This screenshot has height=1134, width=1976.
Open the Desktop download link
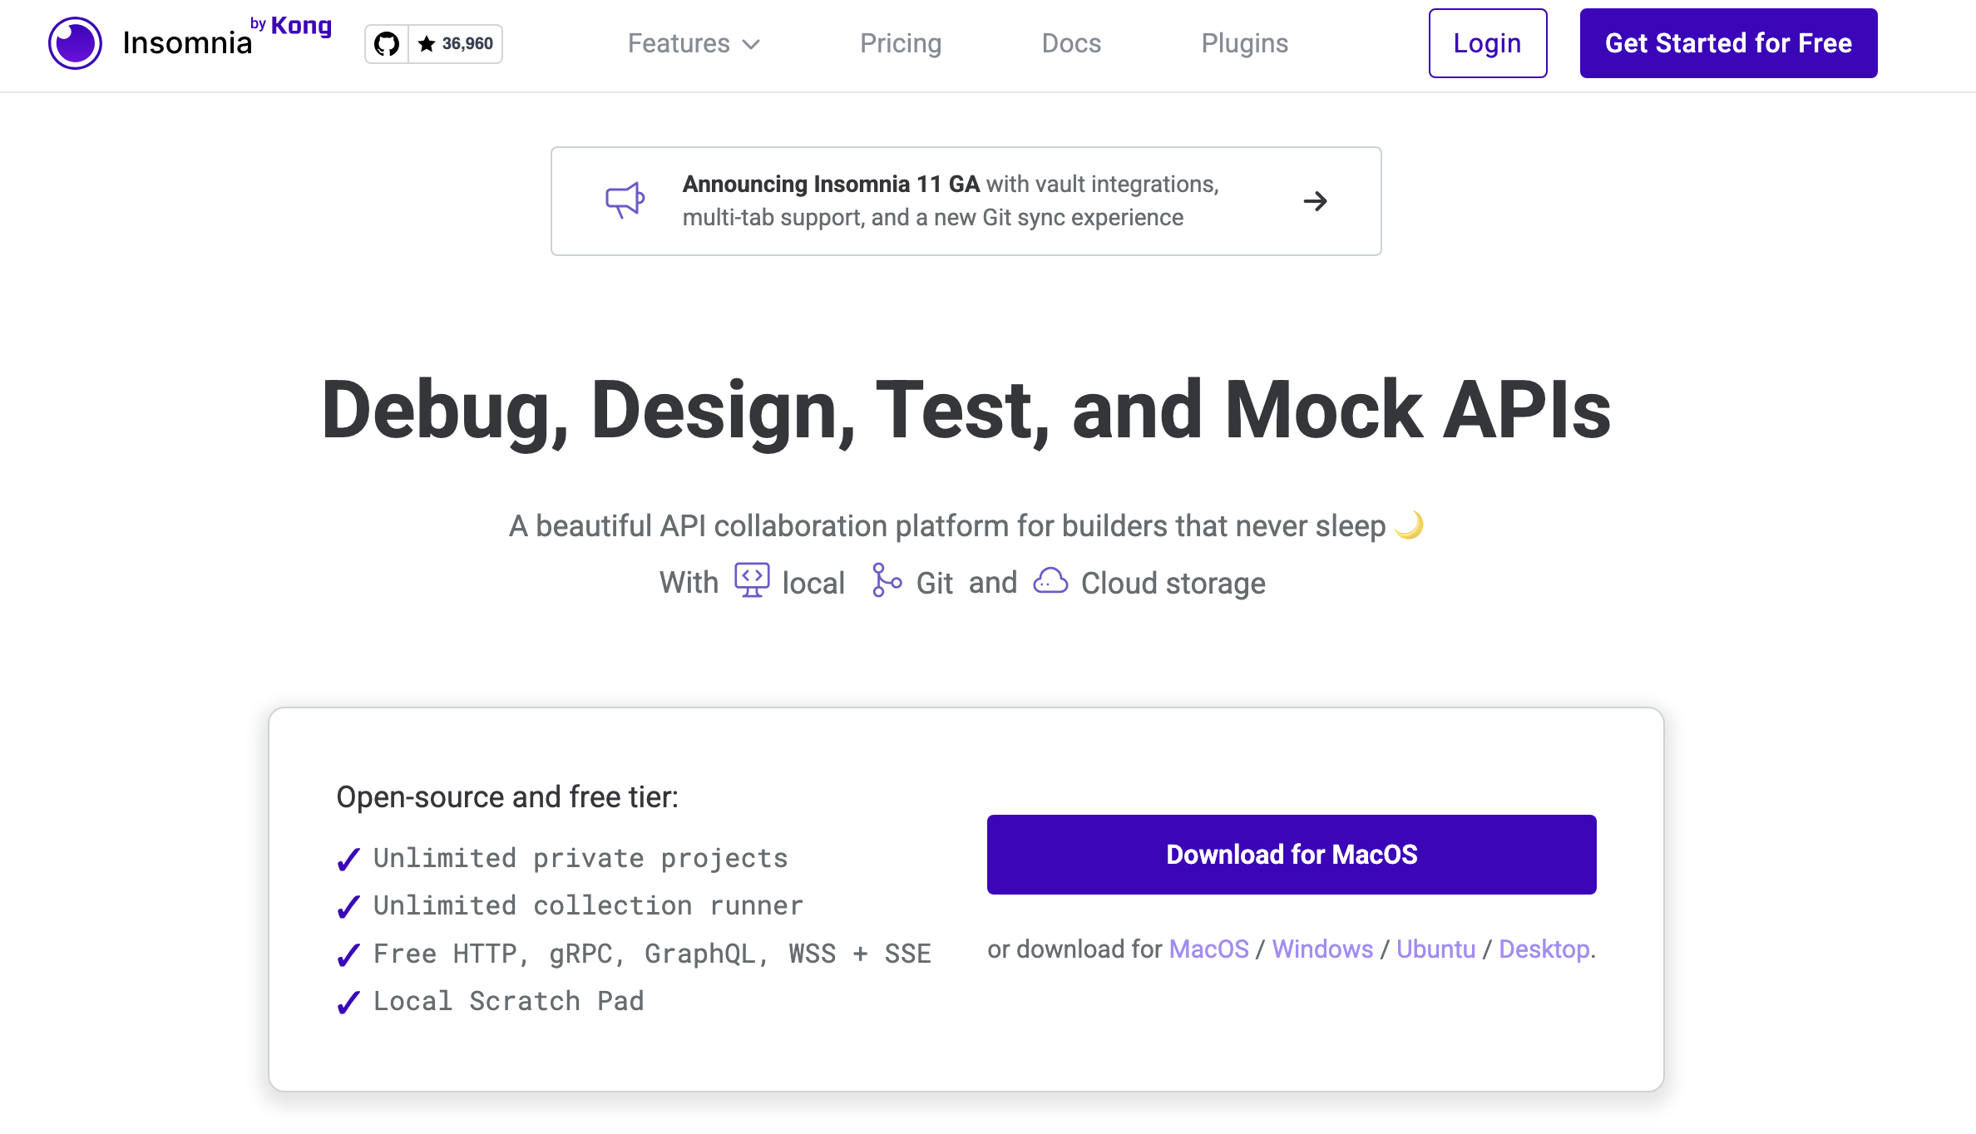click(1544, 949)
